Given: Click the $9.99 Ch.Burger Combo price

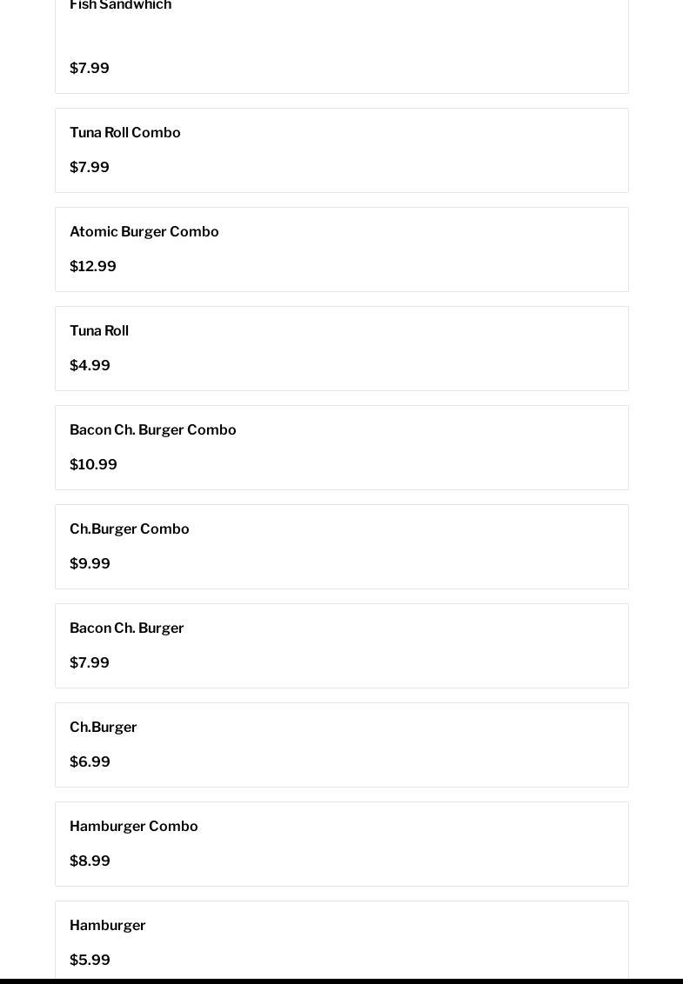Looking at the screenshot, I should 90,563.
